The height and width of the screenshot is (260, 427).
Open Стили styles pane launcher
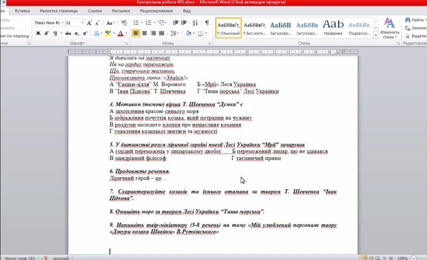[x=398, y=44]
